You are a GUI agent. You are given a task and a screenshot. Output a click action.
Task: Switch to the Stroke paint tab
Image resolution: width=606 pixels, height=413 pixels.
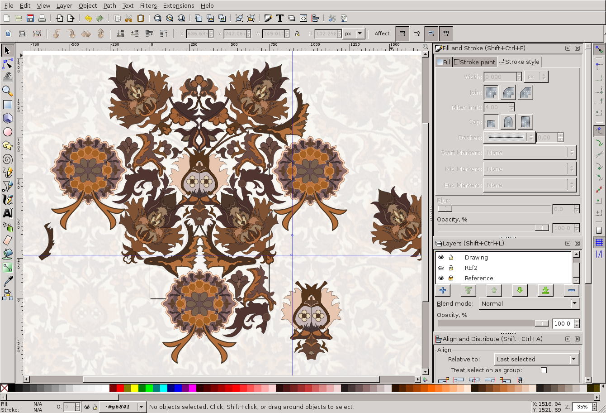pos(474,62)
